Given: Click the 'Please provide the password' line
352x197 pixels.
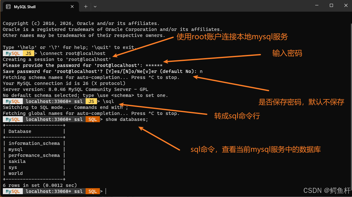Looking at the screenshot, I should (x=83, y=65).
